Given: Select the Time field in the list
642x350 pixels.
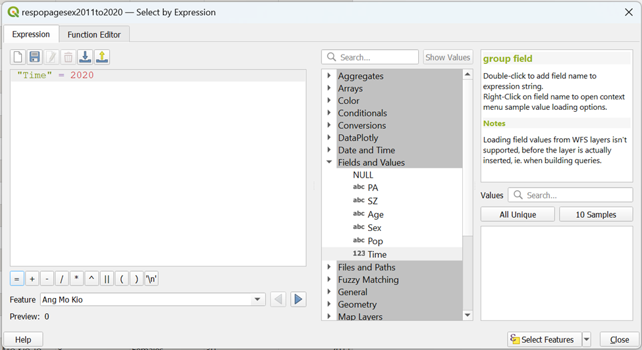Looking at the screenshot, I should (377, 255).
